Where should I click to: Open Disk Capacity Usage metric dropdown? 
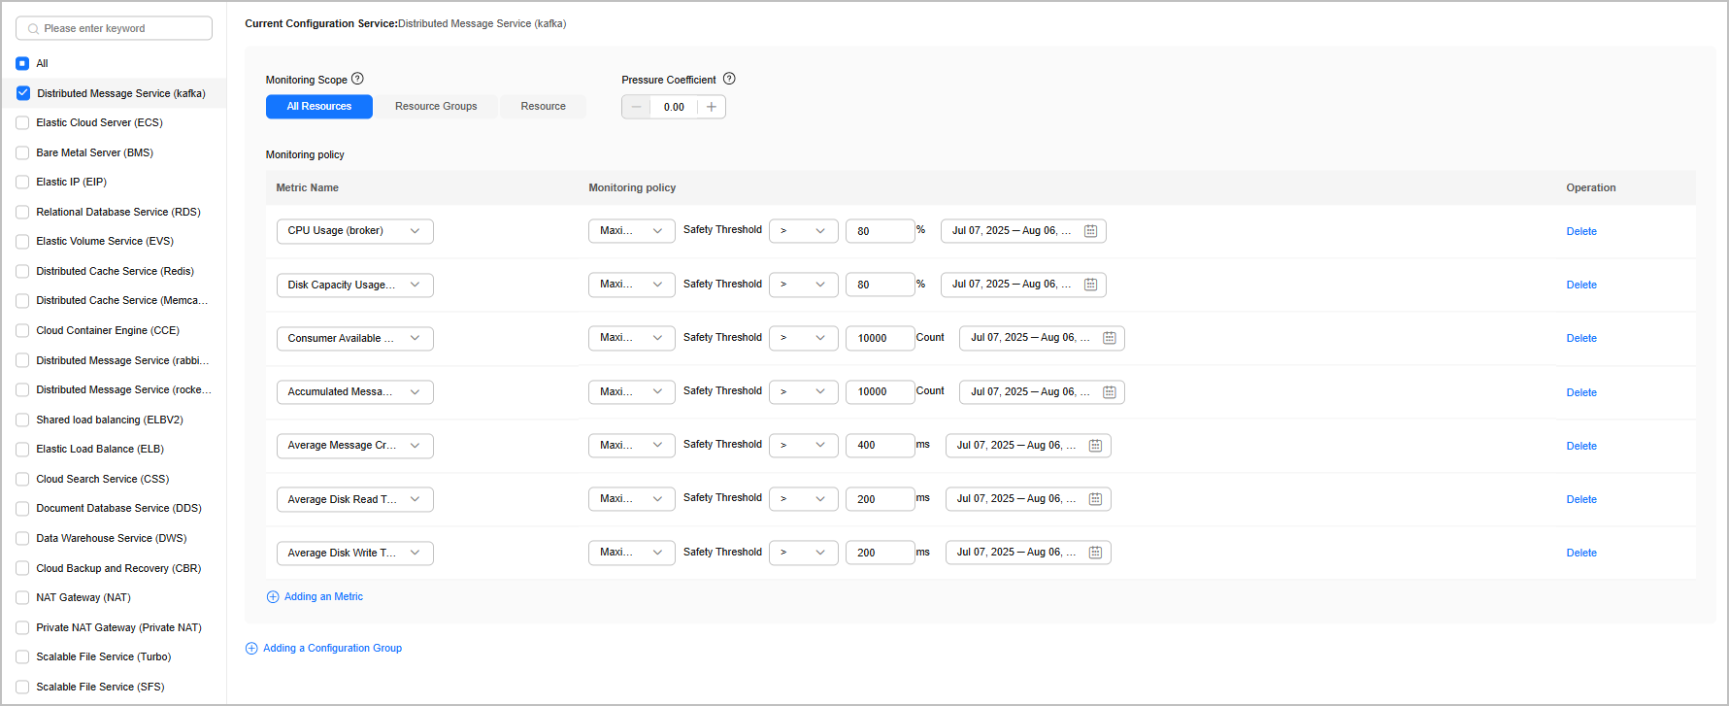355,285
